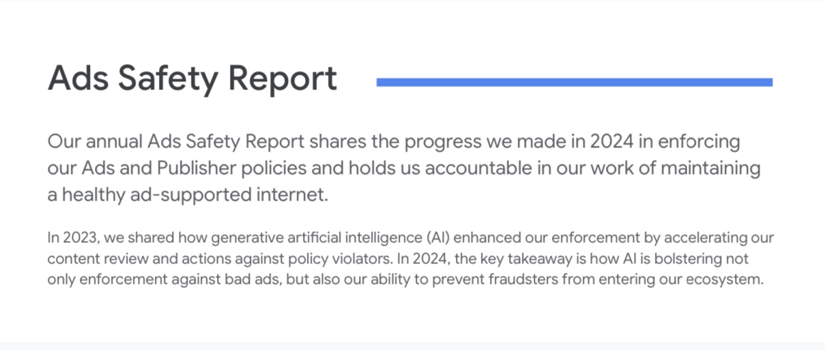Click the Ads Safety Report heading

coord(192,78)
